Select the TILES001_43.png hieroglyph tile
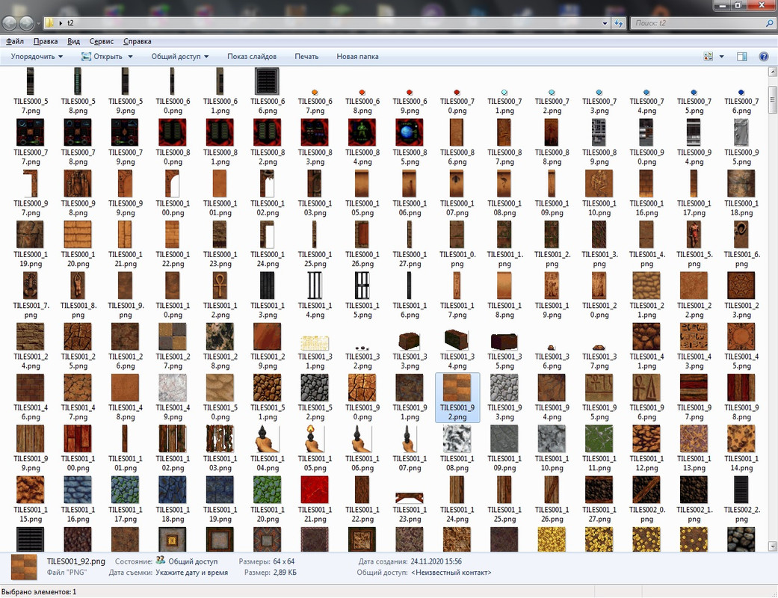This screenshot has height=598, width=778. pyautogui.click(x=694, y=336)
